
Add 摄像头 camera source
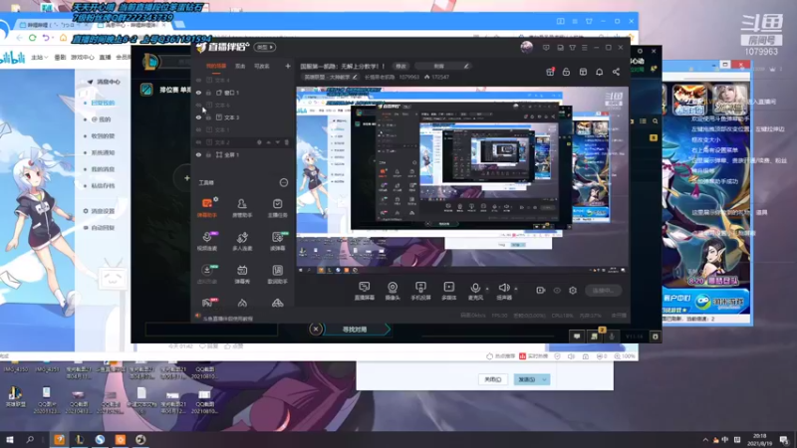pyautogui.click(x=393, y=291)
